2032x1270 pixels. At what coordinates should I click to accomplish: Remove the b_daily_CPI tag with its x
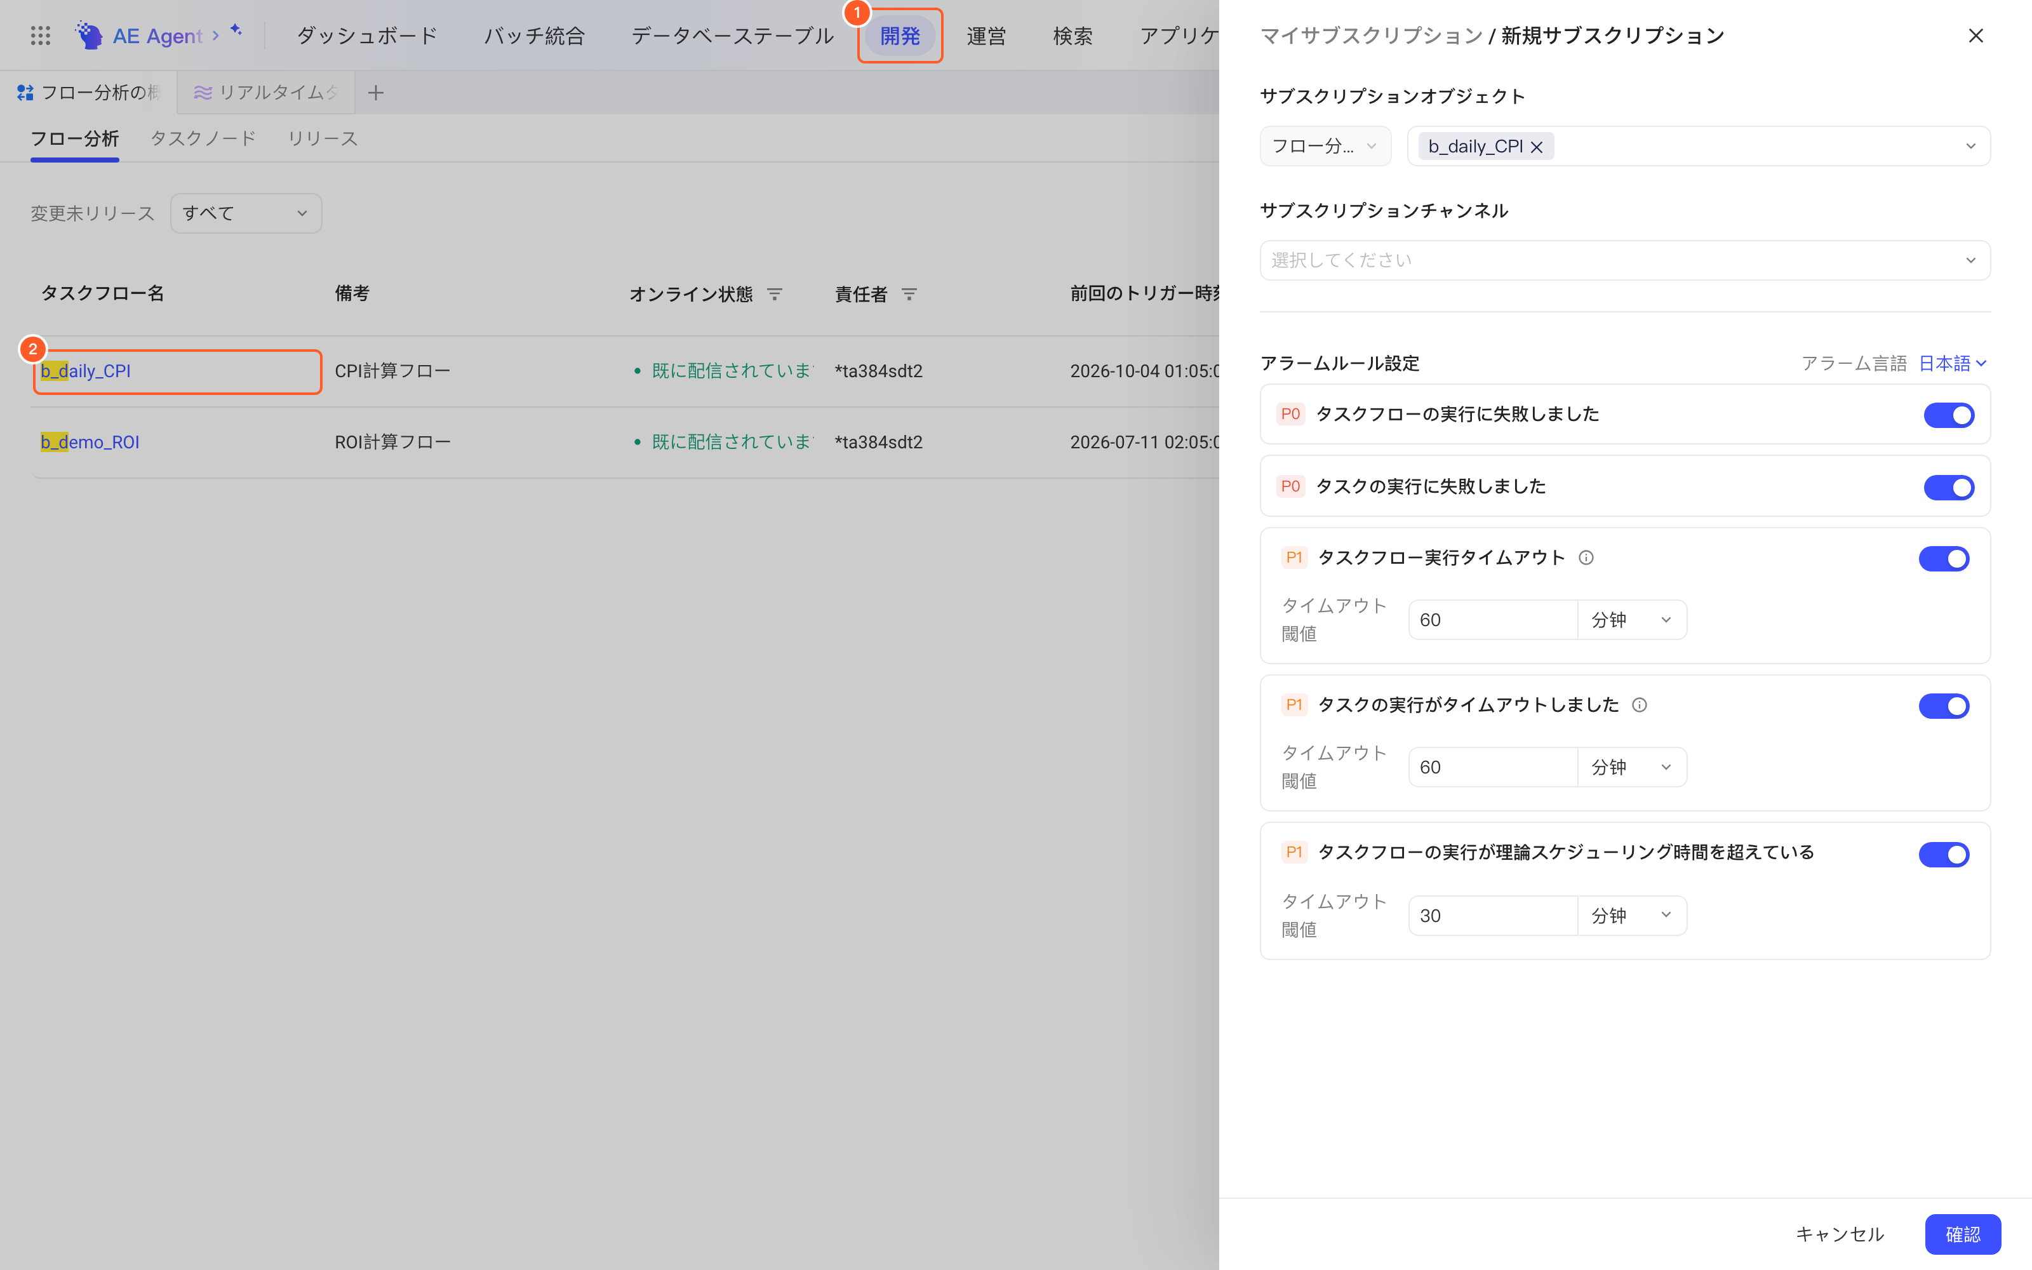point(1537,147)
